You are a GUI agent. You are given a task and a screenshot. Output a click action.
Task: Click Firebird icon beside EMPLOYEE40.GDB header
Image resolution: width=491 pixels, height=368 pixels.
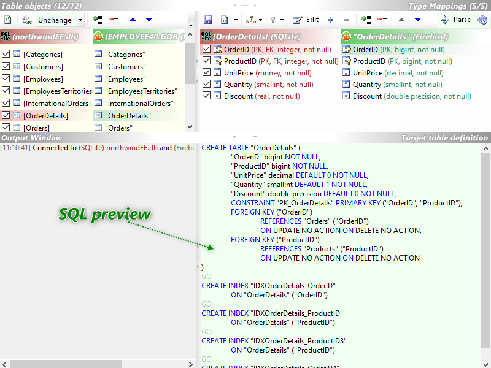point(98,37)
